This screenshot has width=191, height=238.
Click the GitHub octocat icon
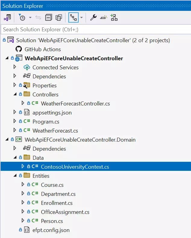[19, 49]
